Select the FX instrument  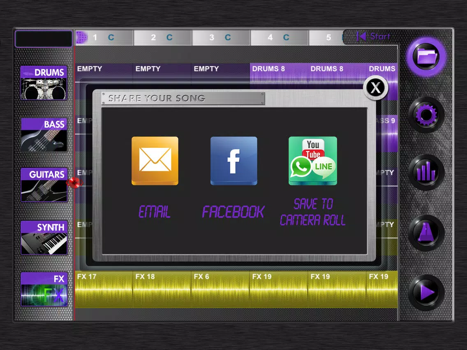click(x=44, y=289)
